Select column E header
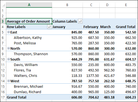138x102 pixels. click(x=126, y=5)
